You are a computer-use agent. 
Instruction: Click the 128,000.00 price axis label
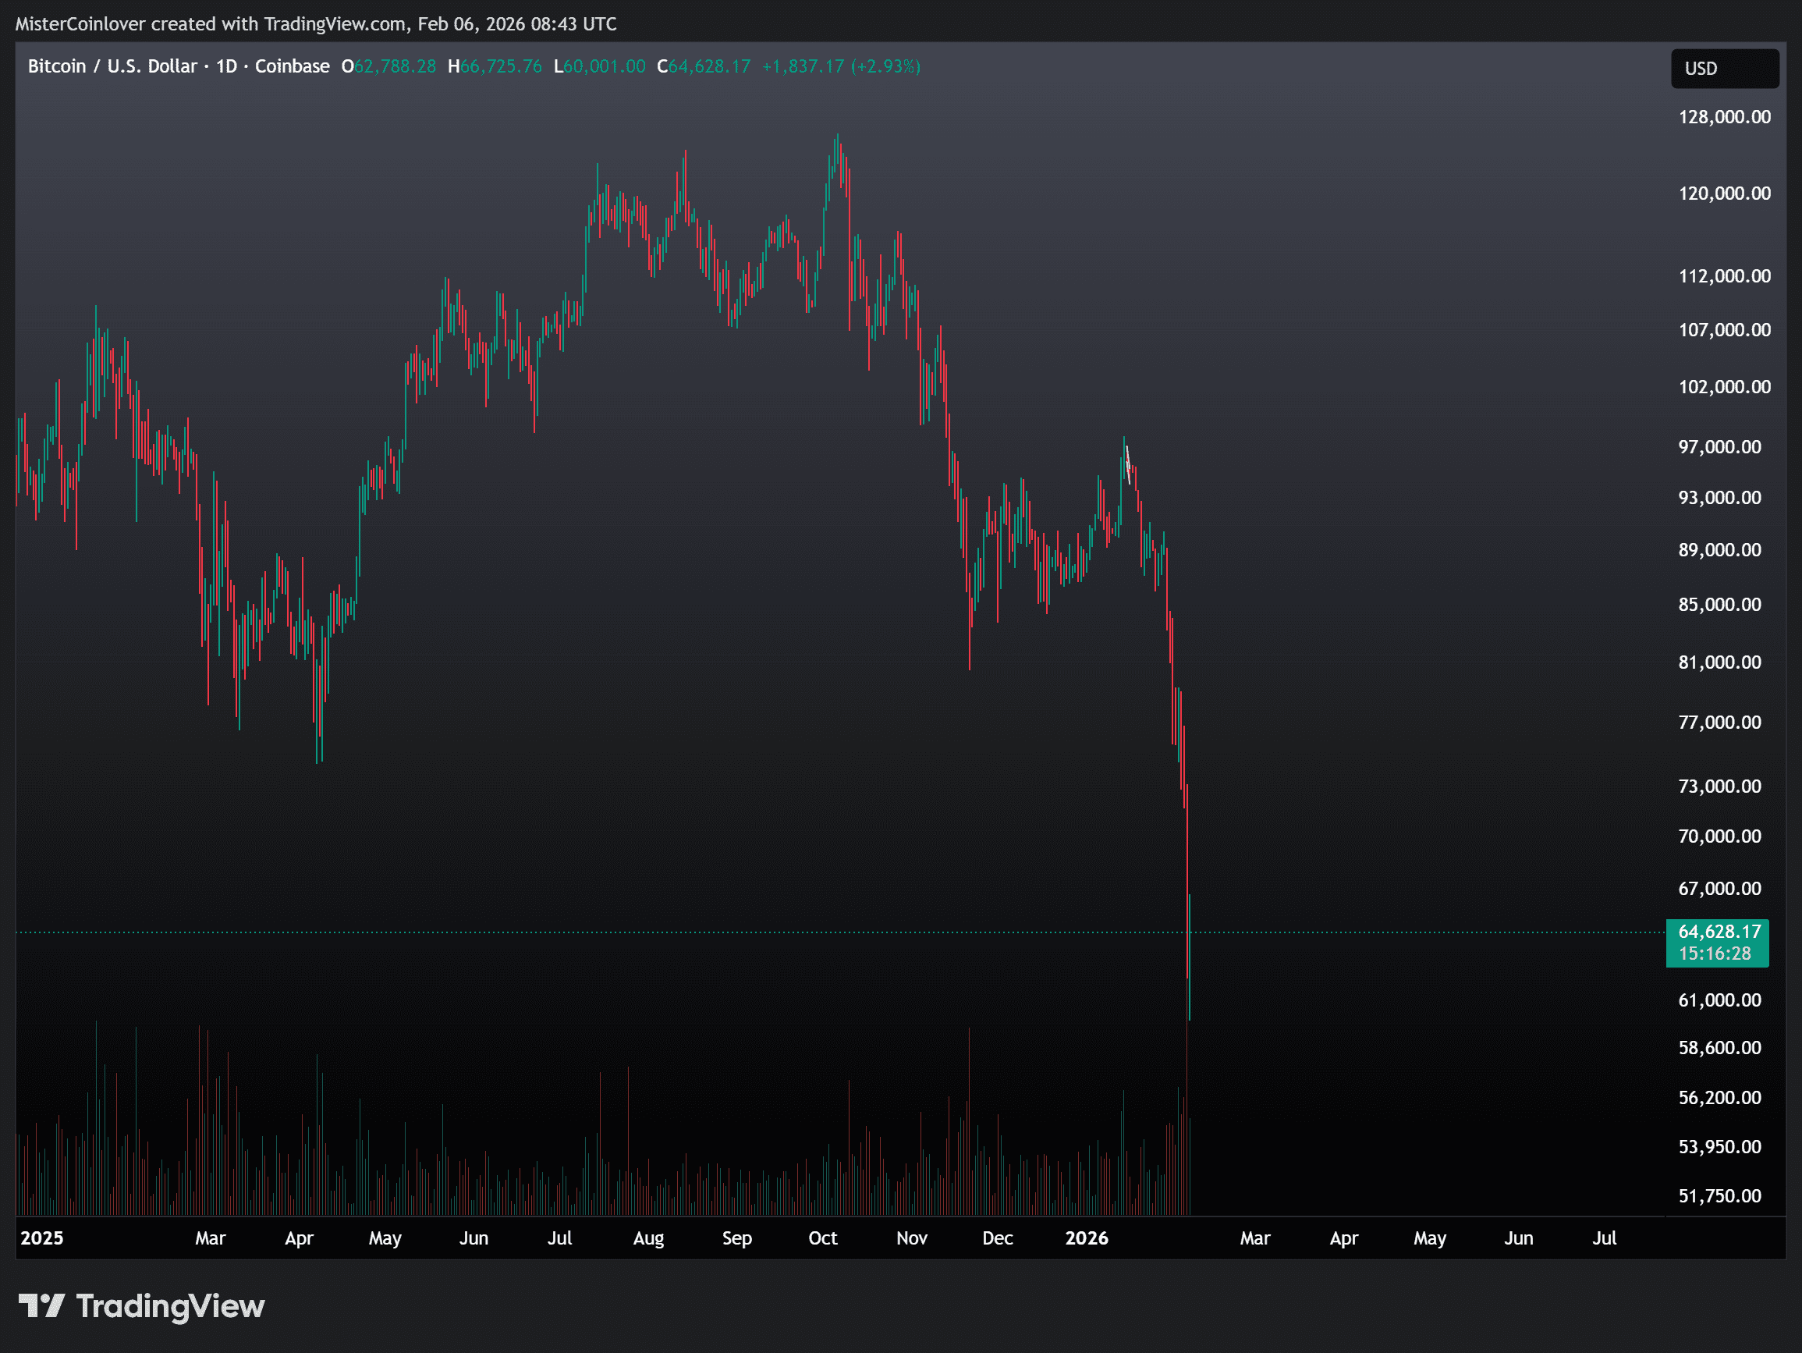pos(1724,116)
